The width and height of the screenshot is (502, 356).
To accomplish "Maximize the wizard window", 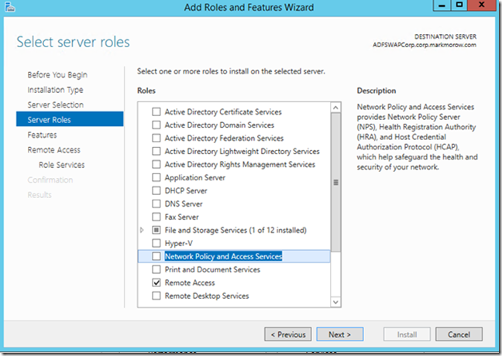I will pos(459,5).
